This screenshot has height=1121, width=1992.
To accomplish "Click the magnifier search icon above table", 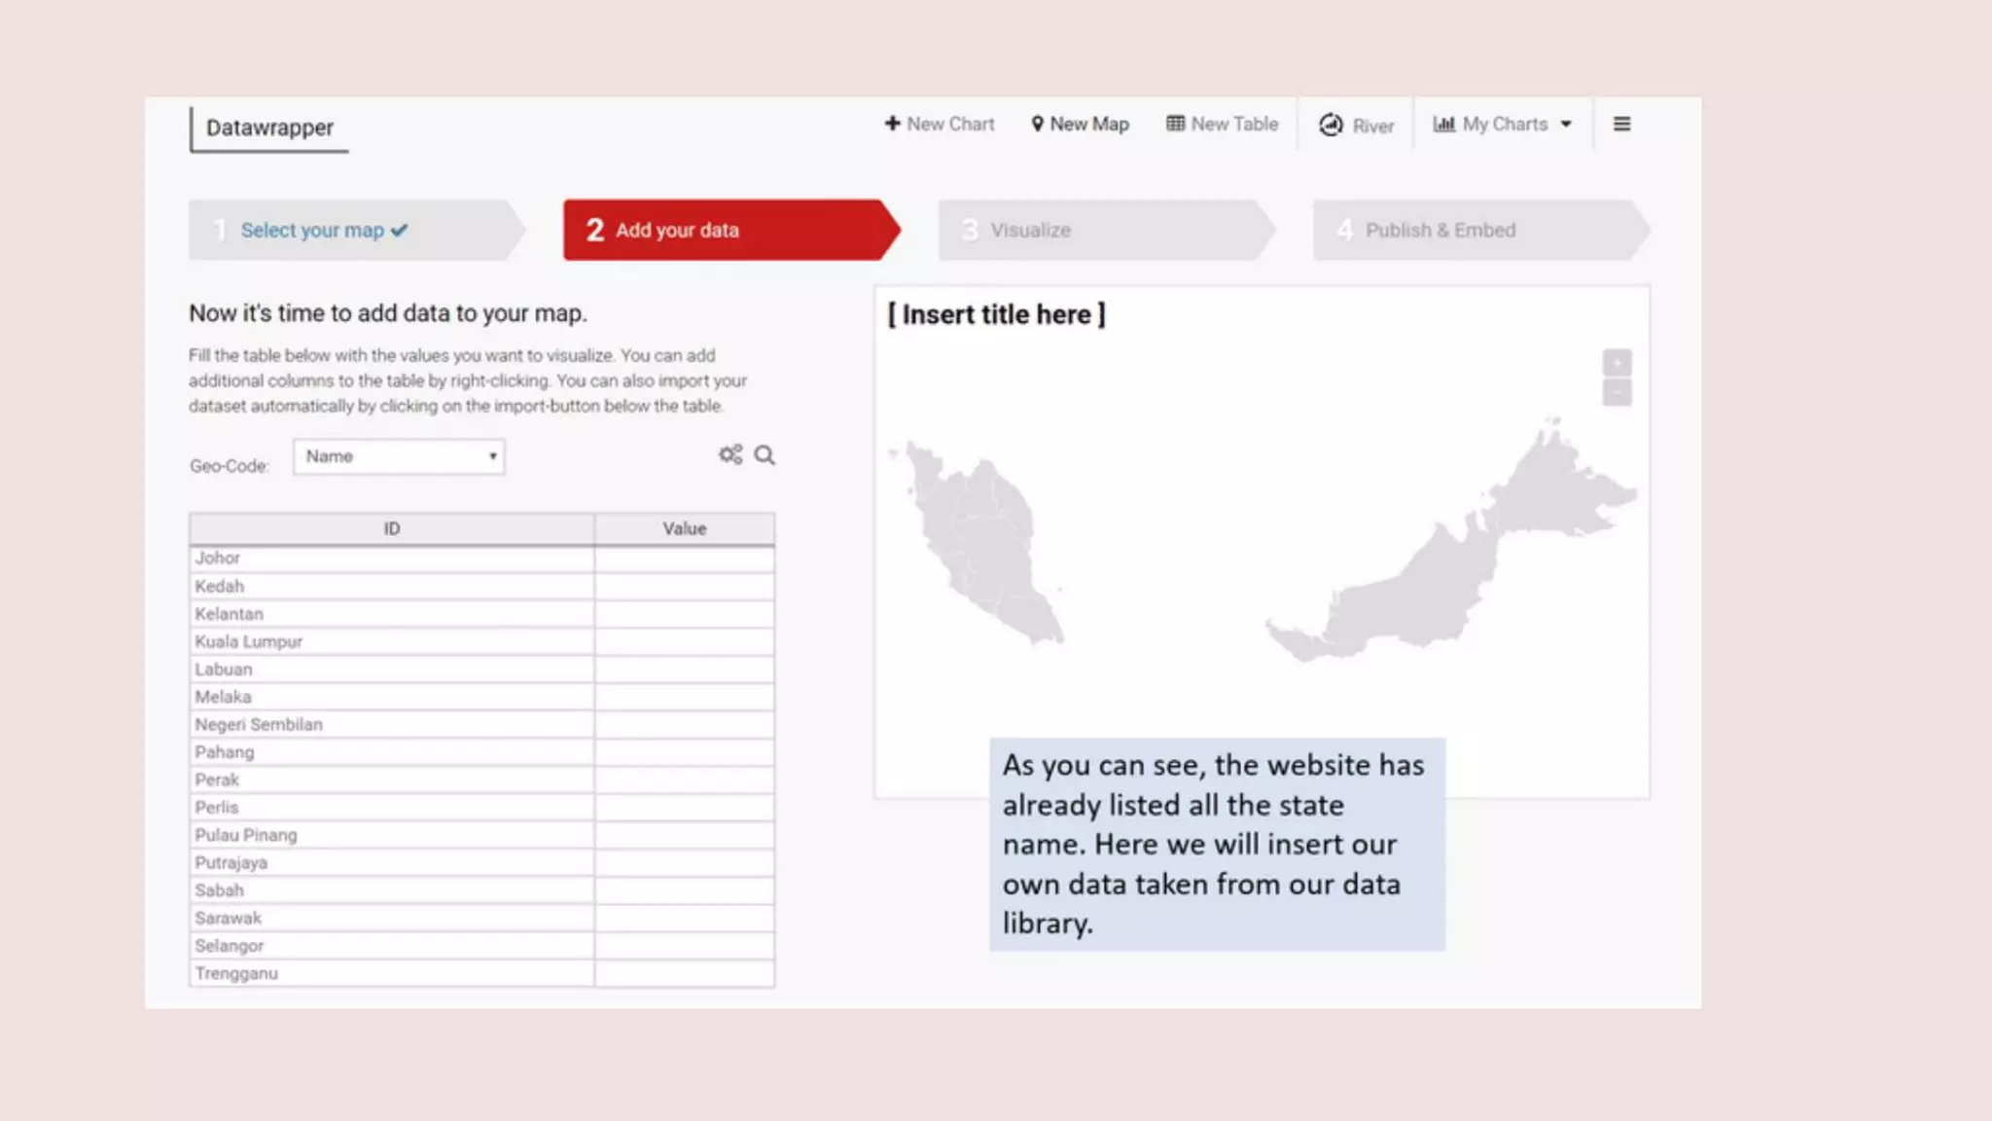I will pos(765,454).
